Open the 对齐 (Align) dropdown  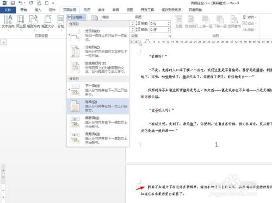tap(250, 17)
